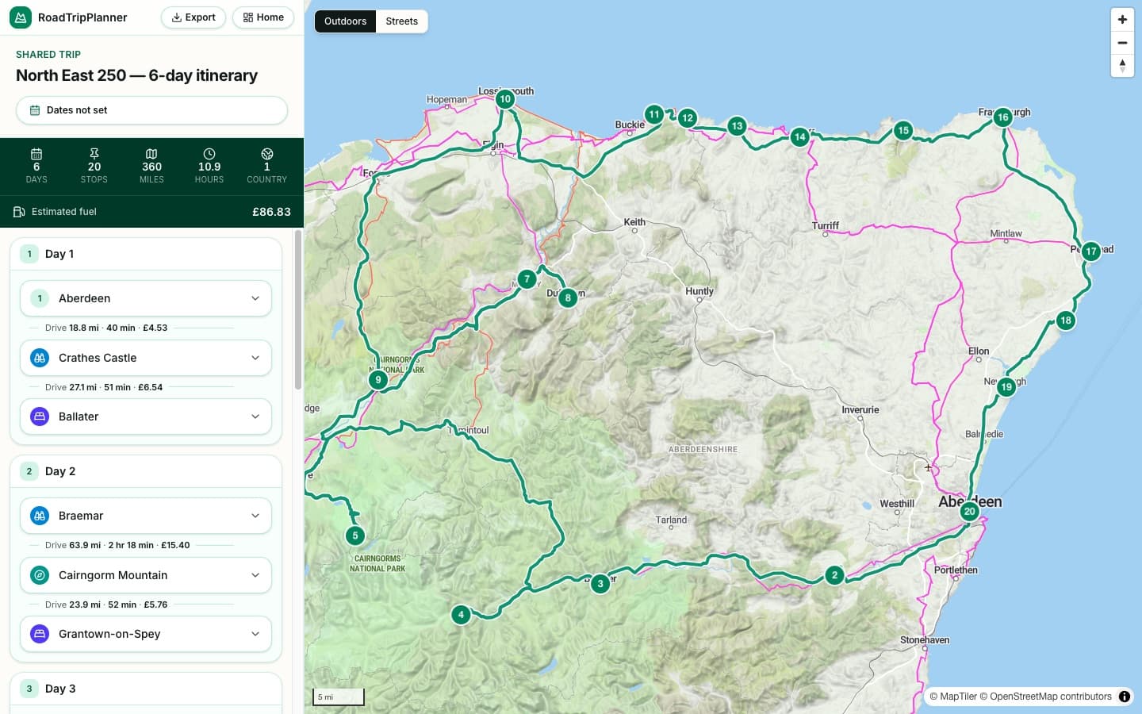
Task: Expand the Braemar stop
Action: (x=146, y=516)
